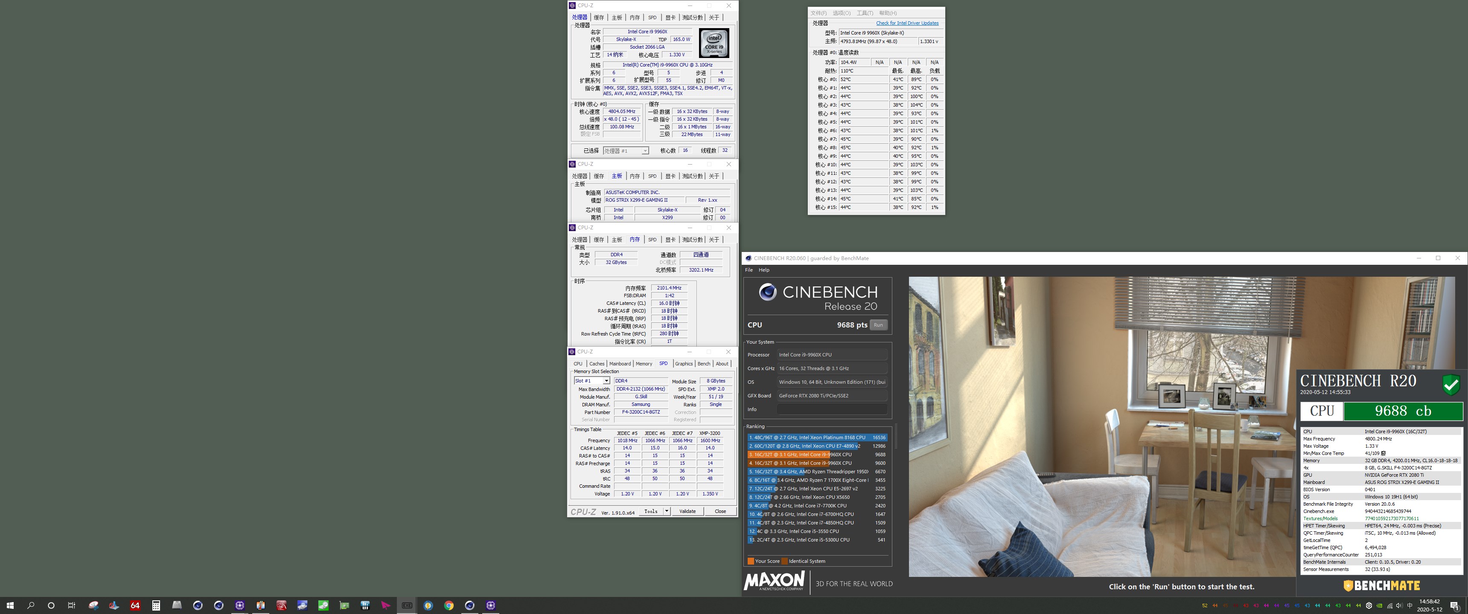
Task: Click the Cinebench Info input field
Action: [x=832, y=409]
